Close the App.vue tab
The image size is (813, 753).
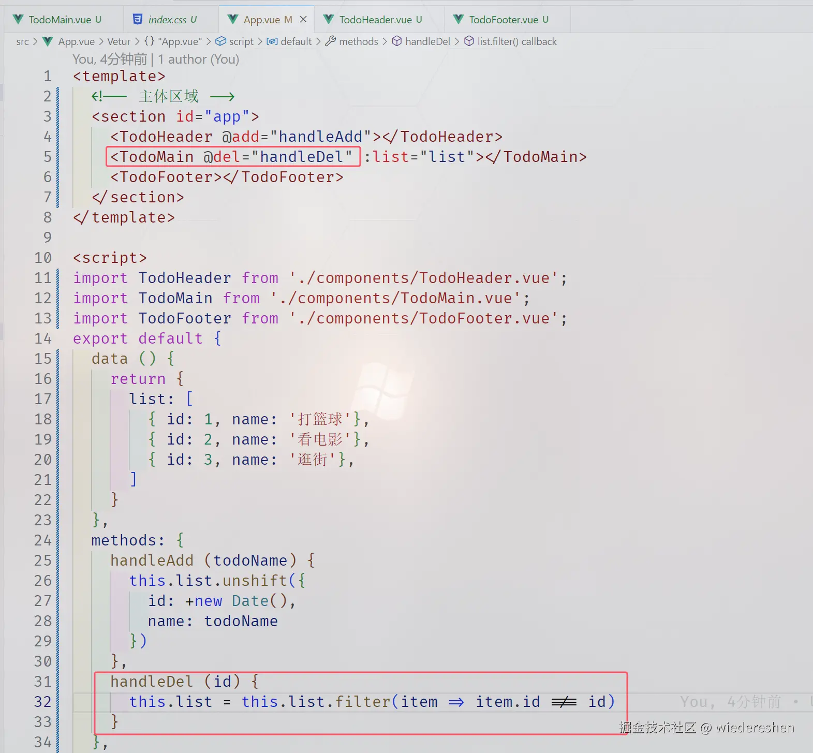point(303,19)
